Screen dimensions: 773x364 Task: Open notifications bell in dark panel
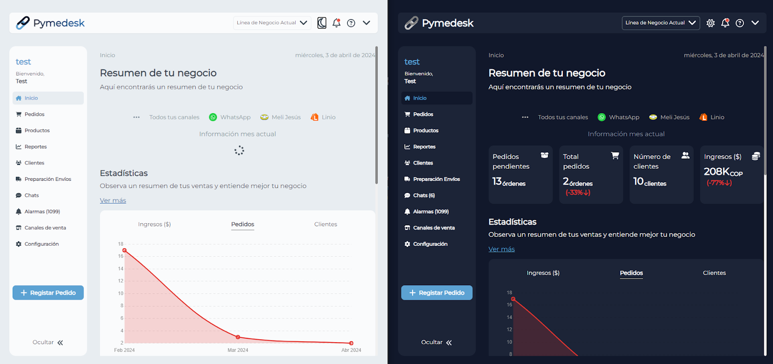pos(725,23)
